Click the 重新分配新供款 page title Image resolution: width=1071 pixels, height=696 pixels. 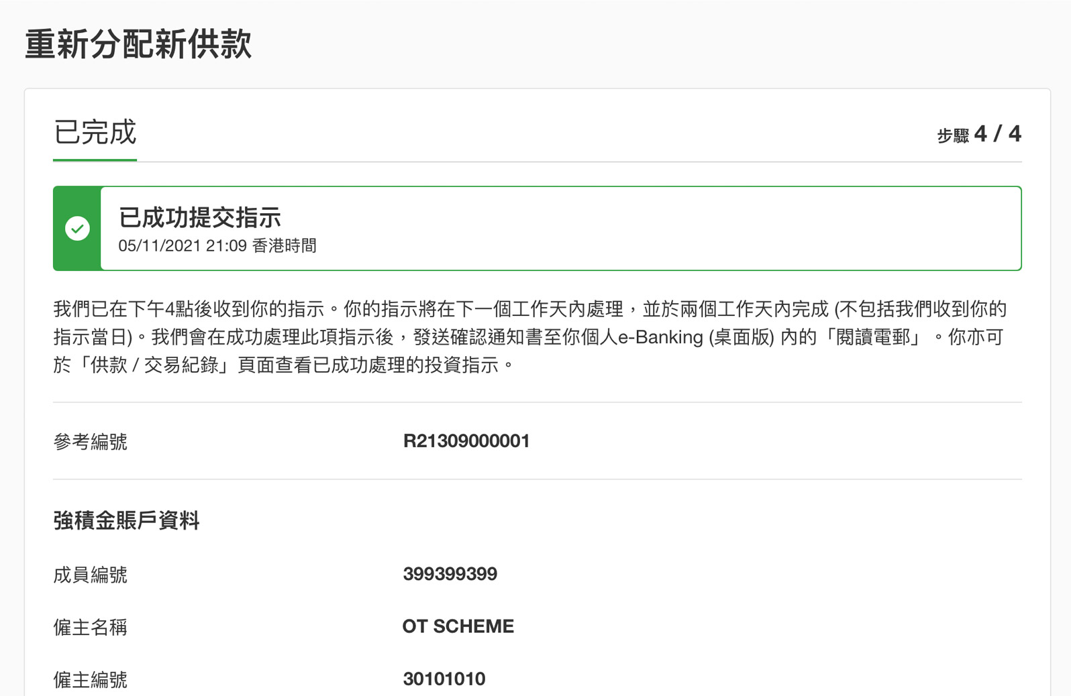click(138, 44)
